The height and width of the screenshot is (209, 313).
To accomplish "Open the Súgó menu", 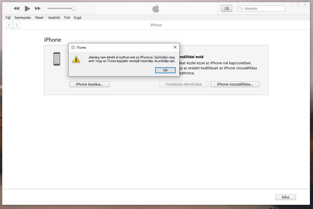I will (x=77, y=18).
